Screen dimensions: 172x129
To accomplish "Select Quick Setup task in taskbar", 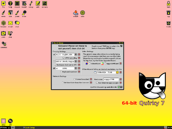I will click(x=29, y=128).
